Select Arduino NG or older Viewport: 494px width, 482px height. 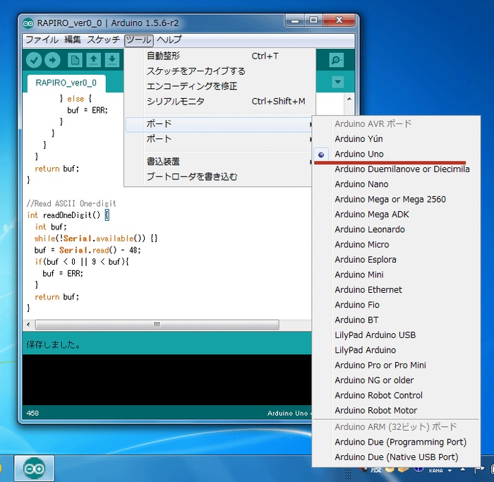click(396, 380)
